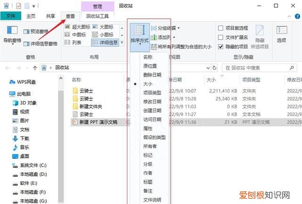Click the search magnifier icon
The height and width of the screenshot is (204, 302).
(292, 68)
